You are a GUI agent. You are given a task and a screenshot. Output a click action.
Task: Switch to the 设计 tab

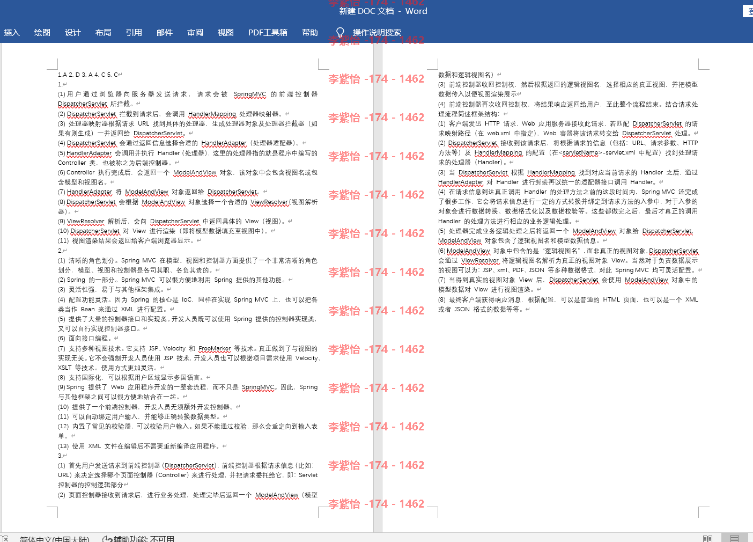click(73, 33)
